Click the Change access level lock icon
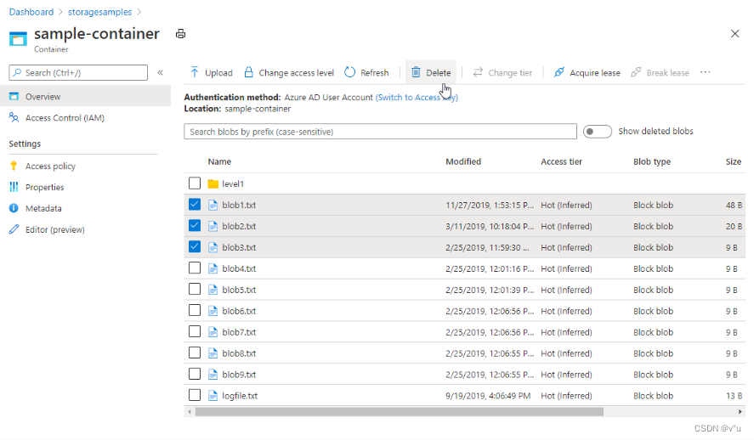 tap(248, 72)
